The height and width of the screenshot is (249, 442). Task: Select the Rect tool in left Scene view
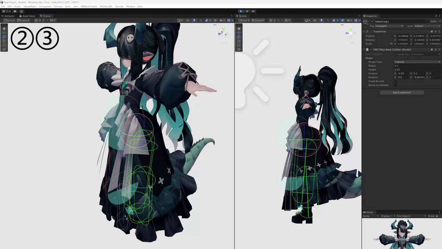(x=4, y=45)
